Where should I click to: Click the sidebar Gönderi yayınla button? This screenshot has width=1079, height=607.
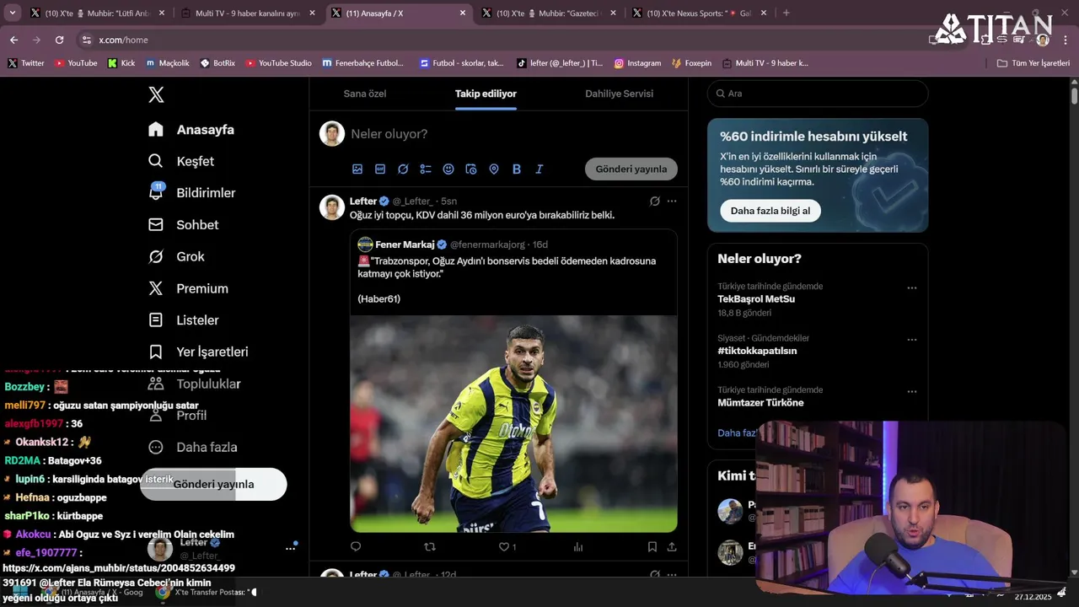coord(213,484)
